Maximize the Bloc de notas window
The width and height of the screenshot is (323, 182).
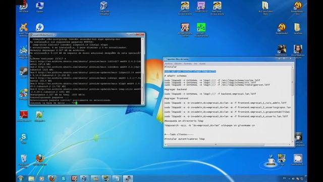pos(284,59)
